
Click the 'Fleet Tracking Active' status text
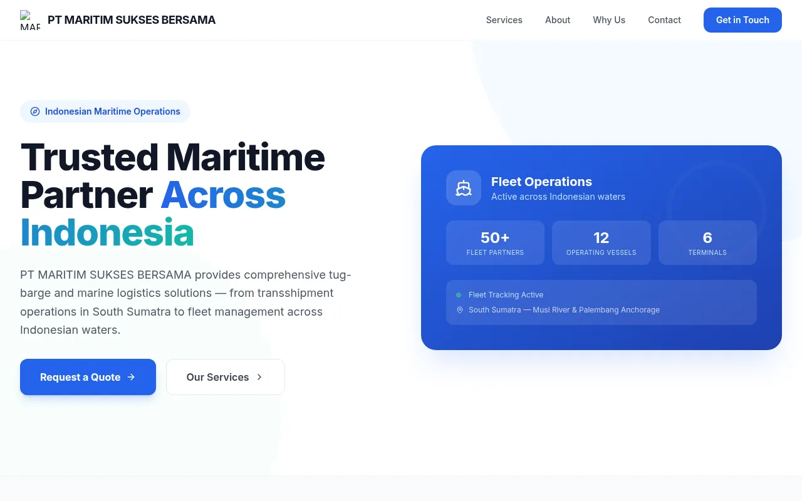pos(506,295)
